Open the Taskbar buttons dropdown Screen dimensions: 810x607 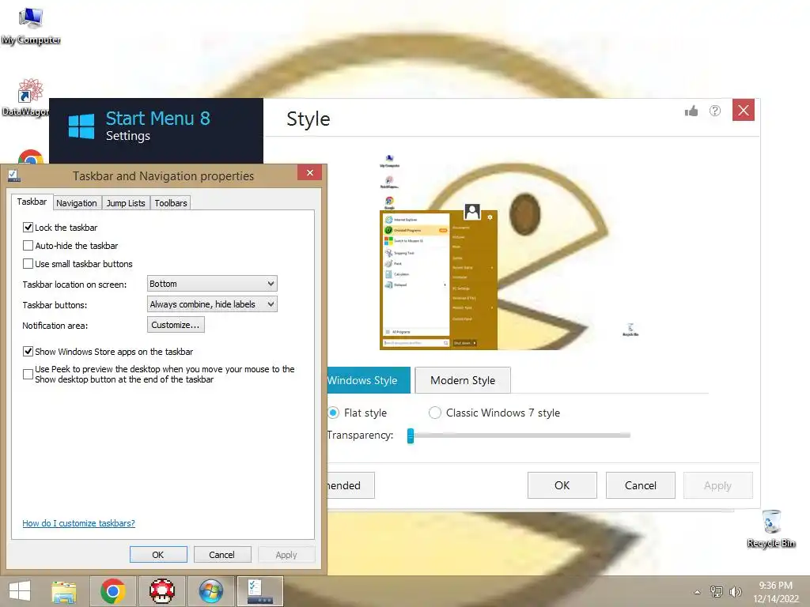(212, 304)
